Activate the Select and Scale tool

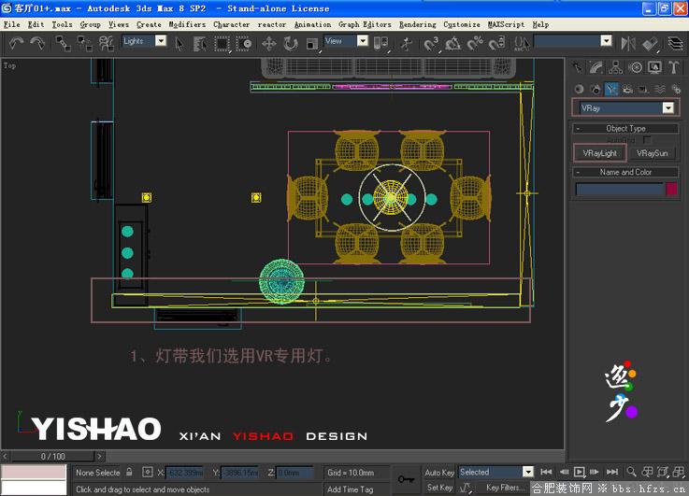(312, 44)
